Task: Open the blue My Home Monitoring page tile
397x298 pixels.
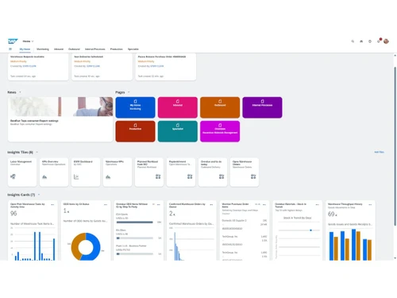Action: (x=135, y=107)
